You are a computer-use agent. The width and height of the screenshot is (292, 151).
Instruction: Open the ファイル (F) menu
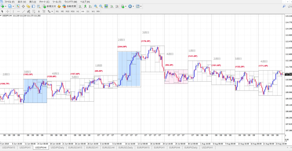point(9,2)
